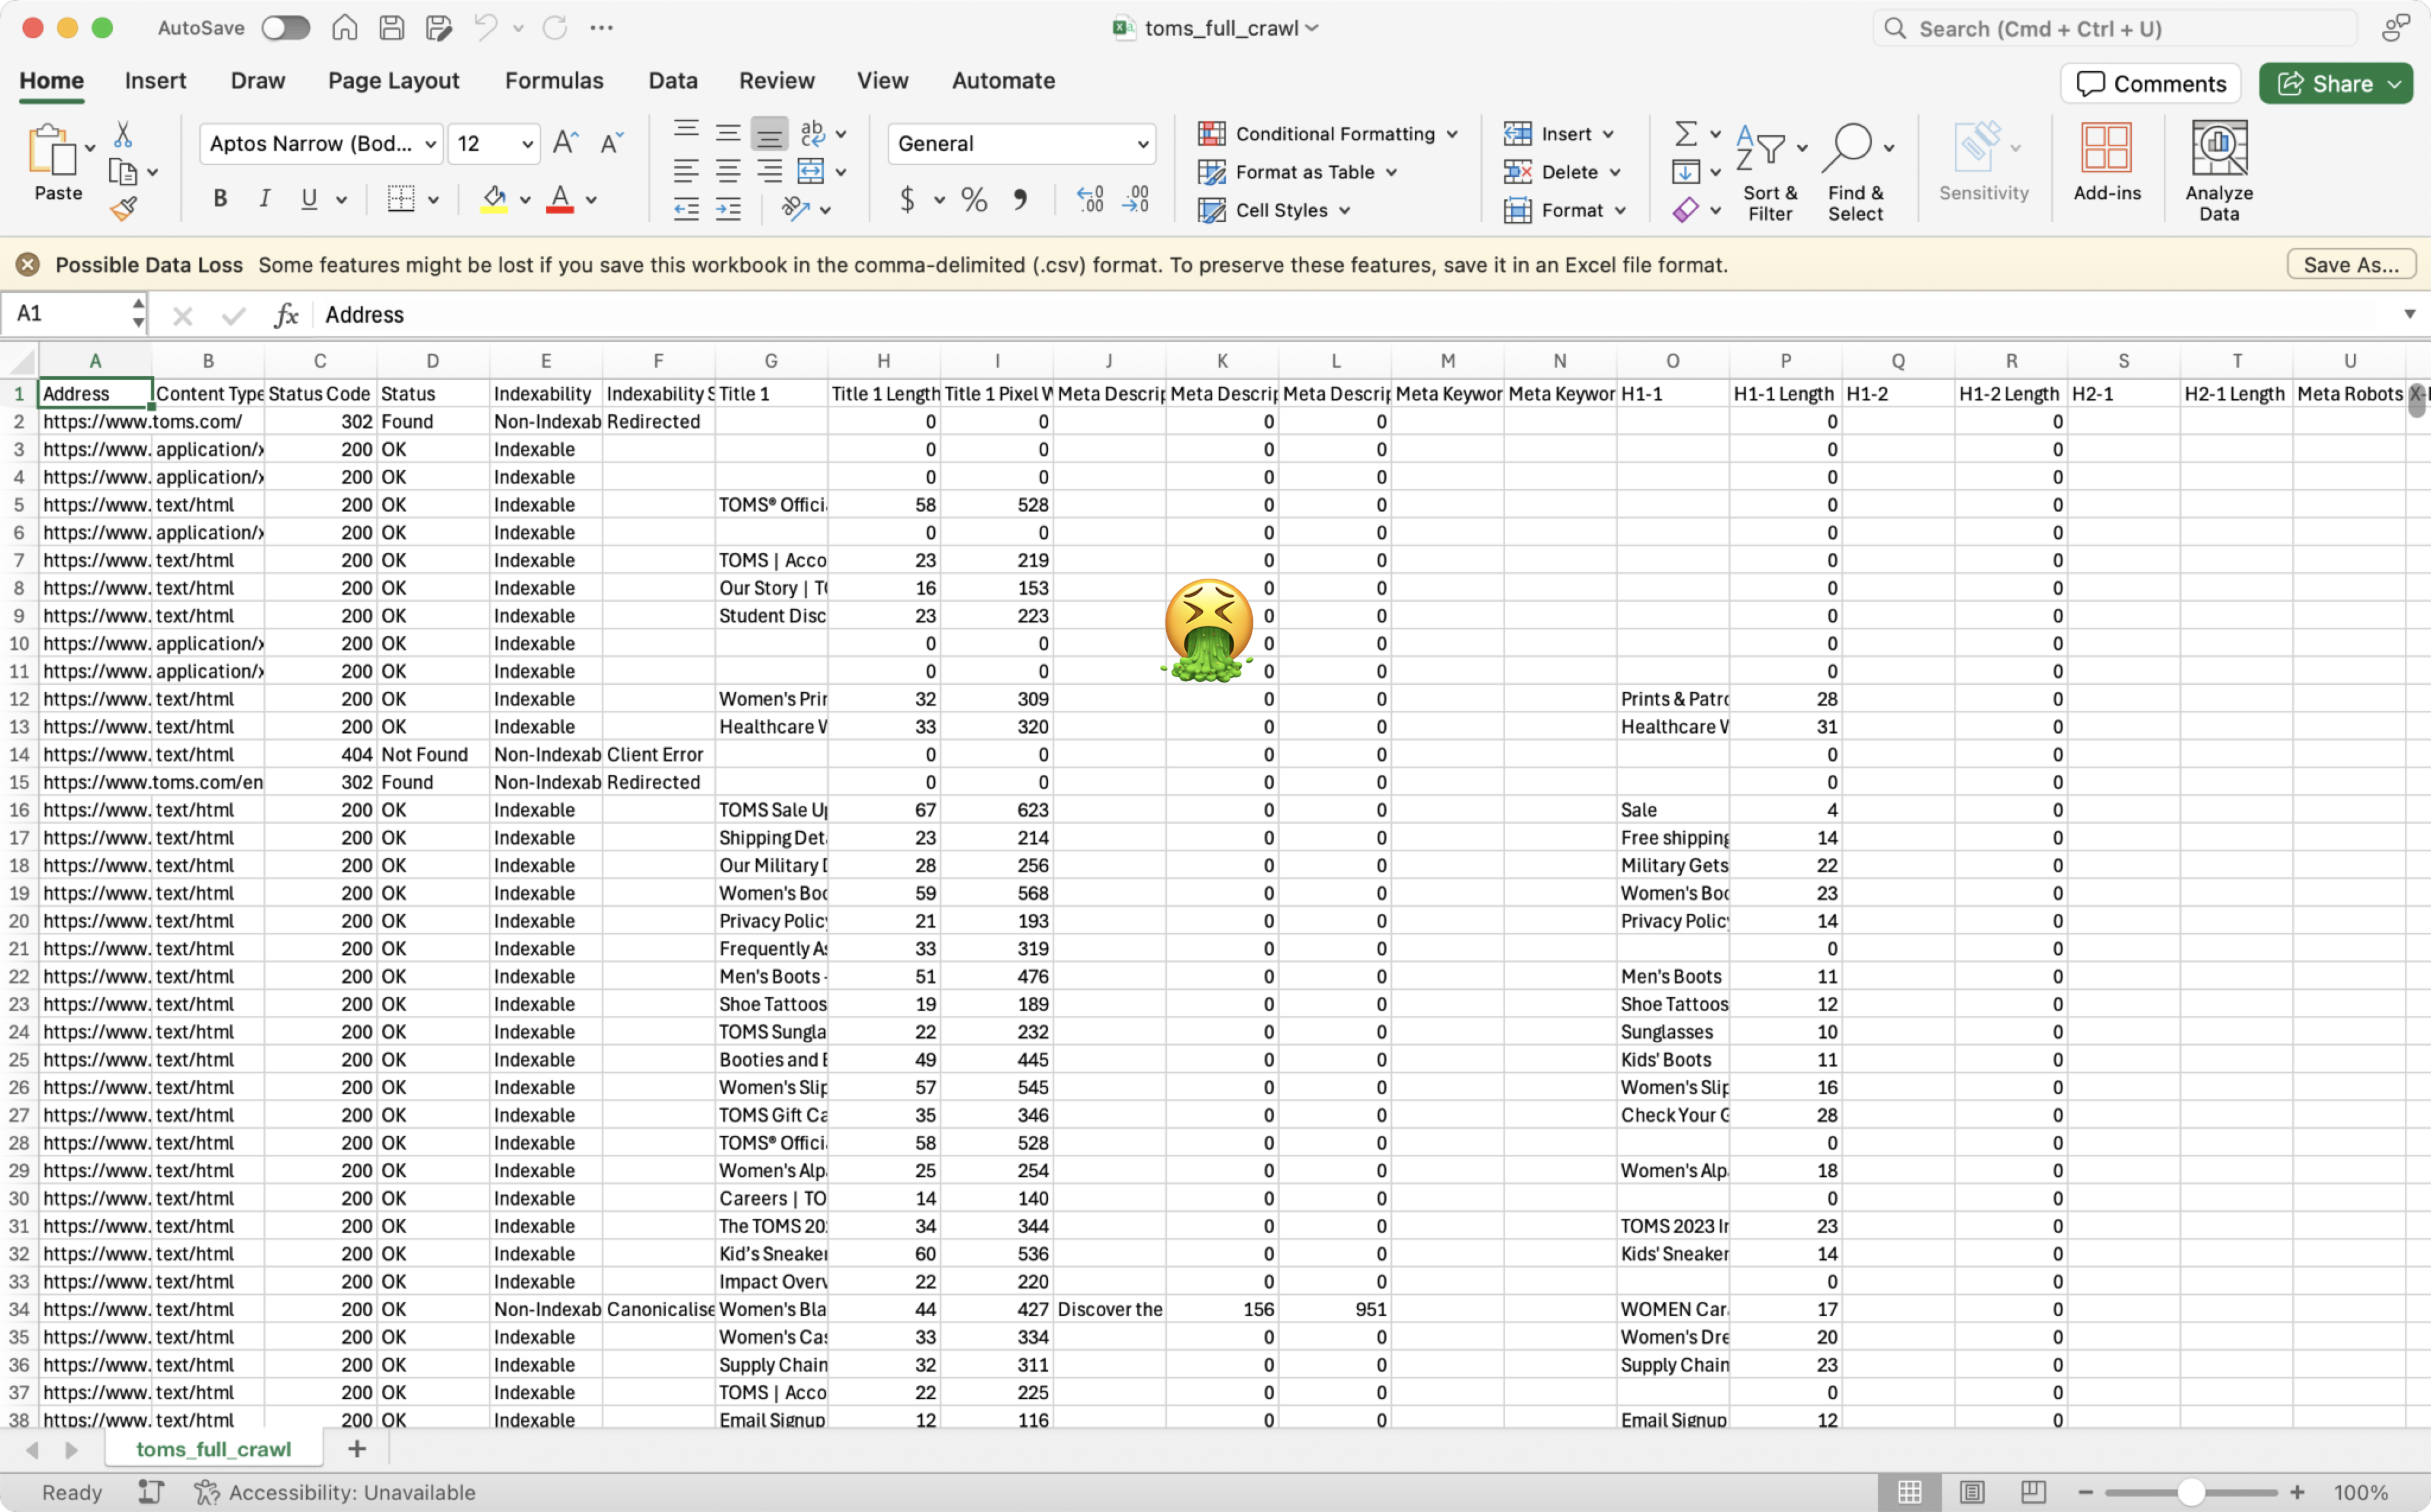Click the Percent Style icon
This screenshot has height=1512, width=2431.
coord(973,200)
